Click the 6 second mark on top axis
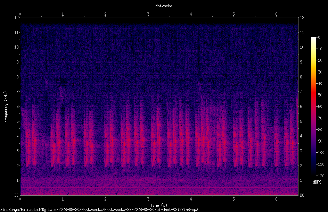This screenshot has width=328, height=212. (276, 14)
